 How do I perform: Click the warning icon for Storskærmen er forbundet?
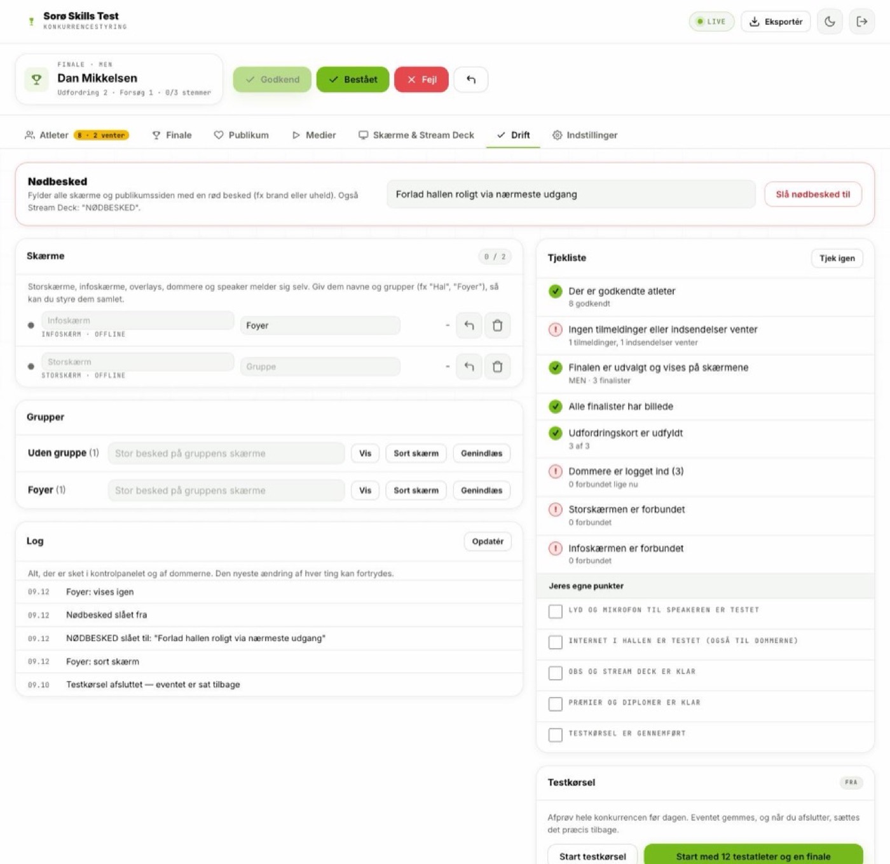556,510
